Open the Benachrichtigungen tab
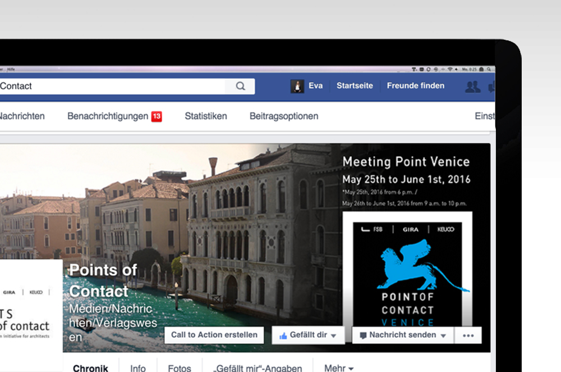 pyautogui.click(x=108, y=116)
